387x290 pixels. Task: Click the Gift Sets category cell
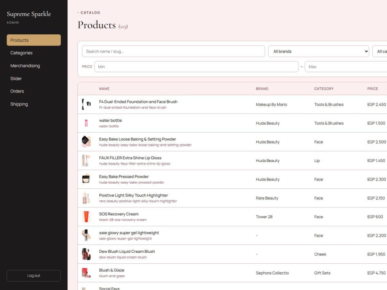[322, 273]
